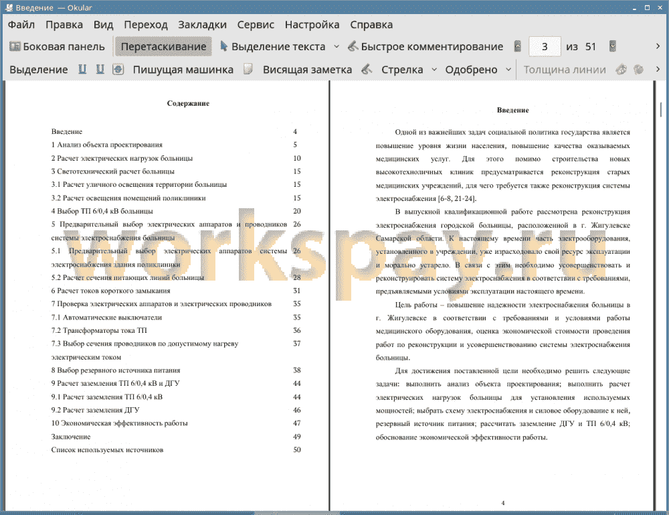Click the Толщина линии line width option
The width and height of the screenshot is (669, 515).
pyautogui.click(x=565, y=70)
